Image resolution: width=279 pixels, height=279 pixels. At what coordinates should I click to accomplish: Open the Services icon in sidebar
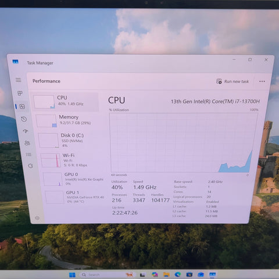(30, 166)
